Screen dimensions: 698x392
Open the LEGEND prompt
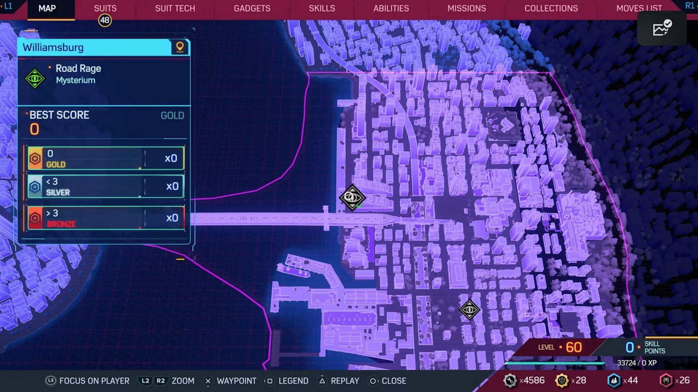[x=293, y=381]
